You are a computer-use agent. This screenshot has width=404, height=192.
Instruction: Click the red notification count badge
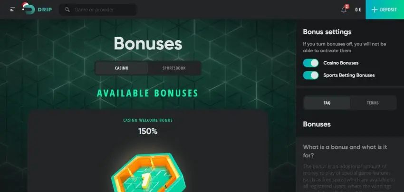pyautogui.click(x=347, y=7)
